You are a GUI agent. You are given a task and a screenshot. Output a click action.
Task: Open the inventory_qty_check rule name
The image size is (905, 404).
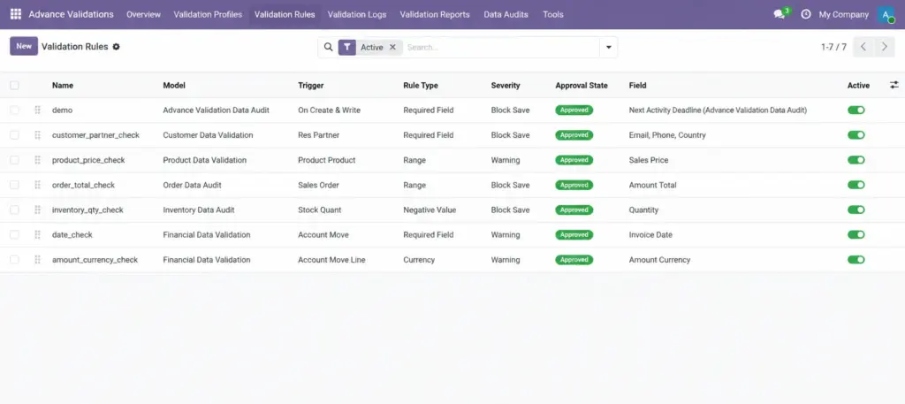point(87,210)
